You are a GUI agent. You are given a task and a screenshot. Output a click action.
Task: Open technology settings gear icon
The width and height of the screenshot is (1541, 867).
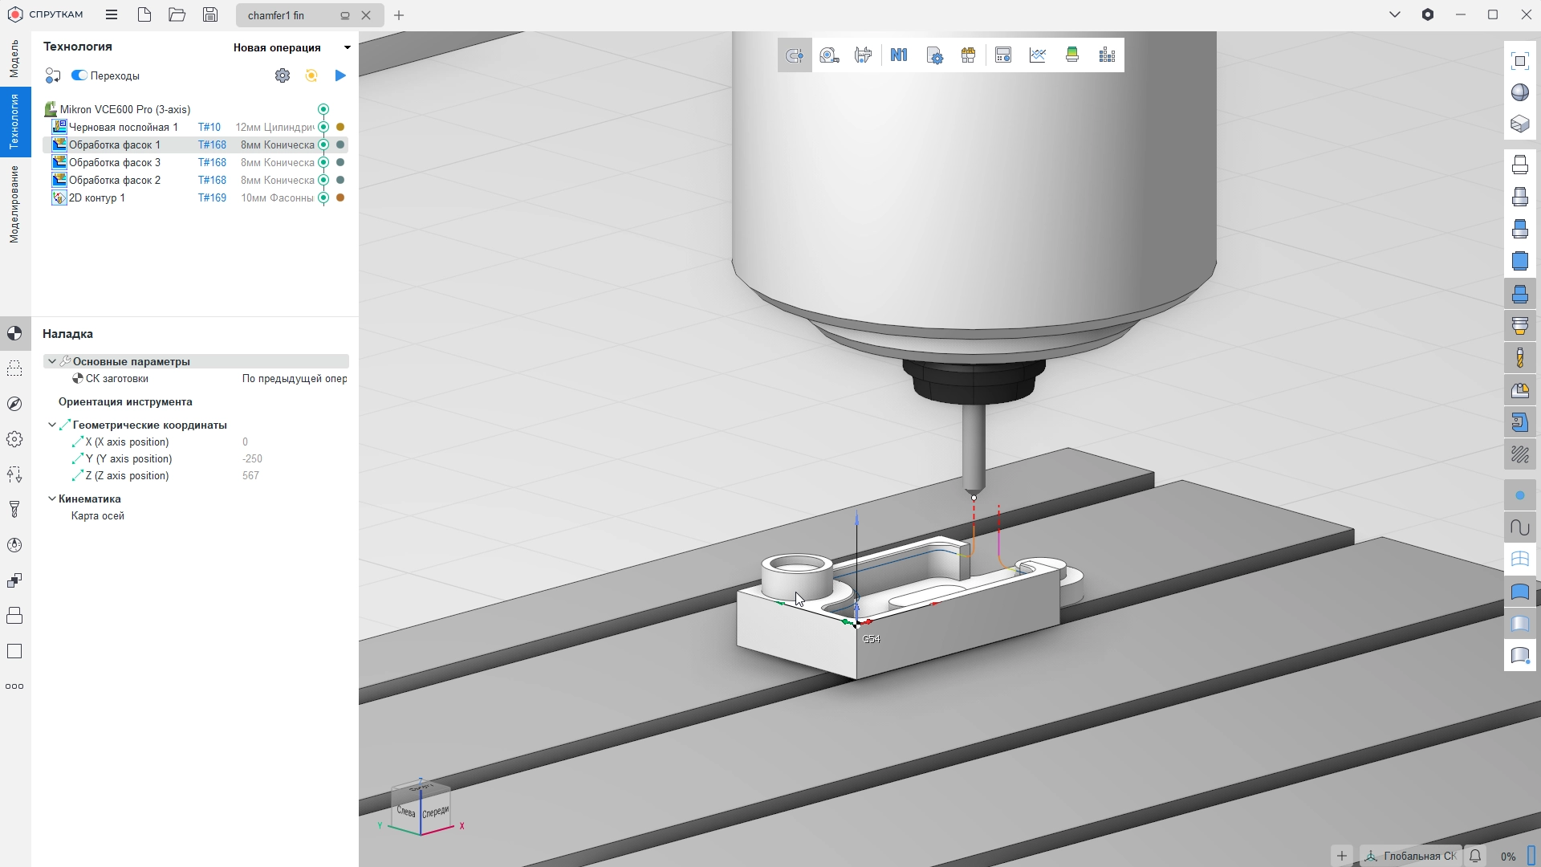pos(283,75)
